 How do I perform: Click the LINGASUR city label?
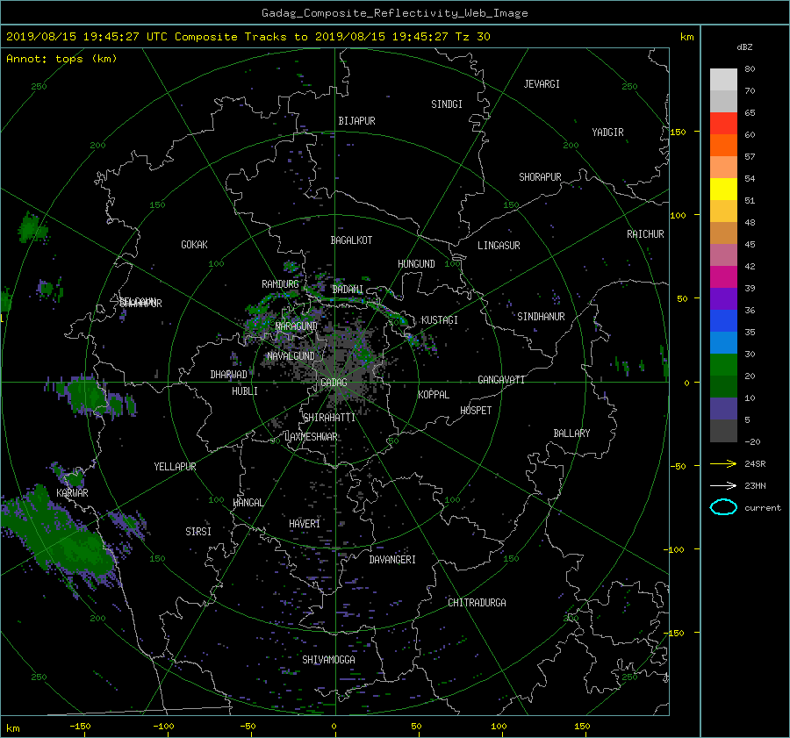[499, 246]
